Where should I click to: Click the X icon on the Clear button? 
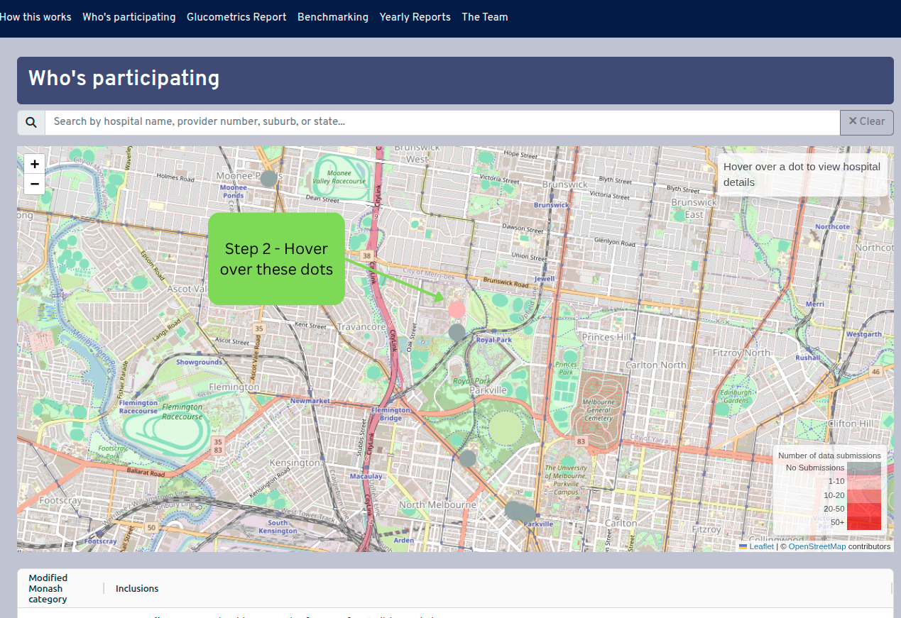tap(853, 121)
